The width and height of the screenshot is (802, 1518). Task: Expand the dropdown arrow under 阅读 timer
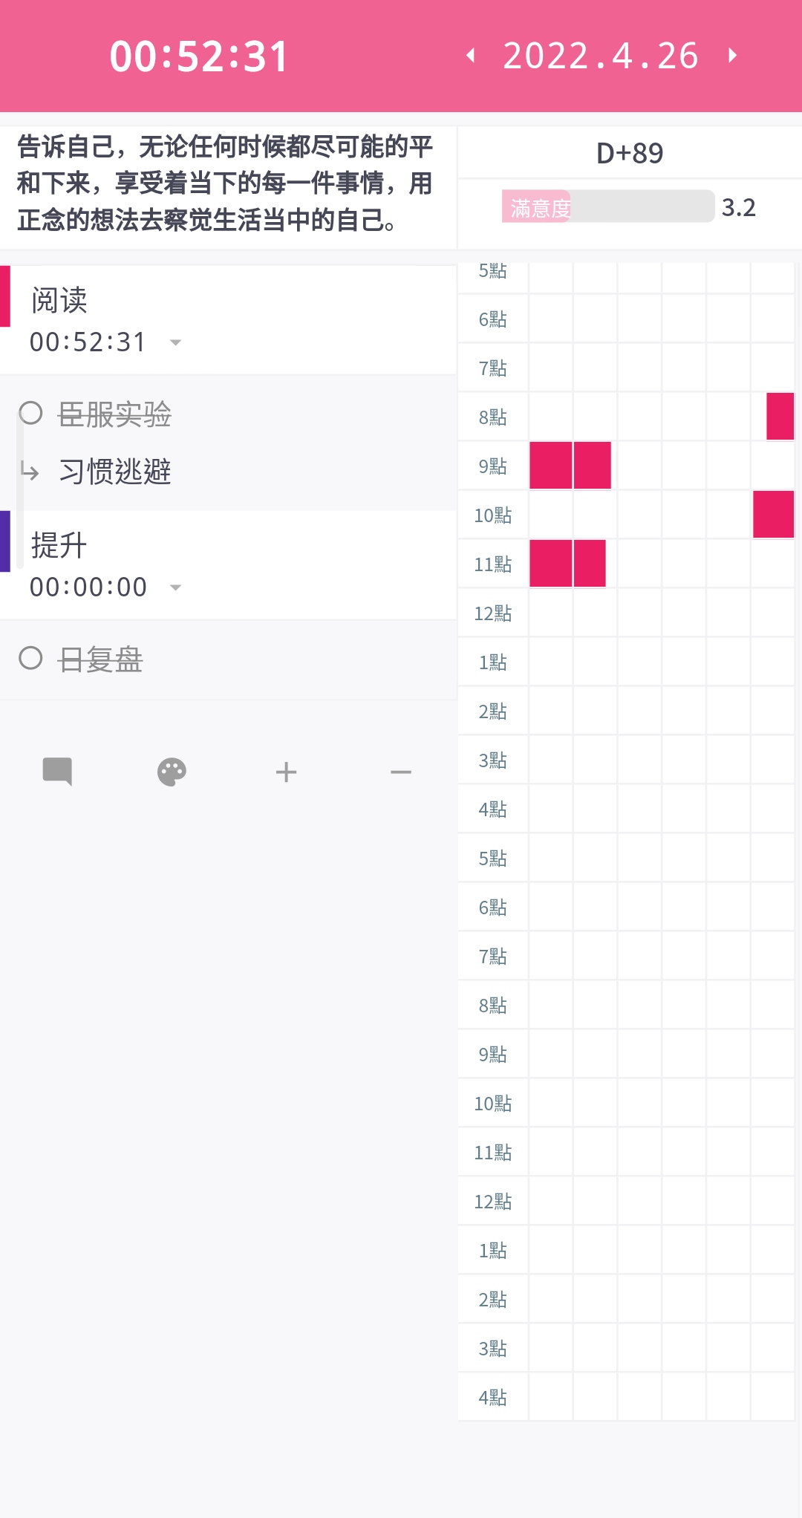(176, 342)
